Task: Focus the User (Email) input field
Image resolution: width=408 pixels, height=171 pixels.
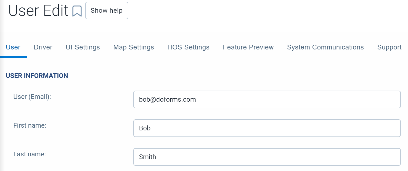Action: click(x=267, y=99)
